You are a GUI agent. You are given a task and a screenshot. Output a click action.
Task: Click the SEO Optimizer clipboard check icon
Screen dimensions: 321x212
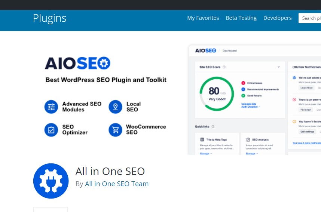tap(51, 130)
